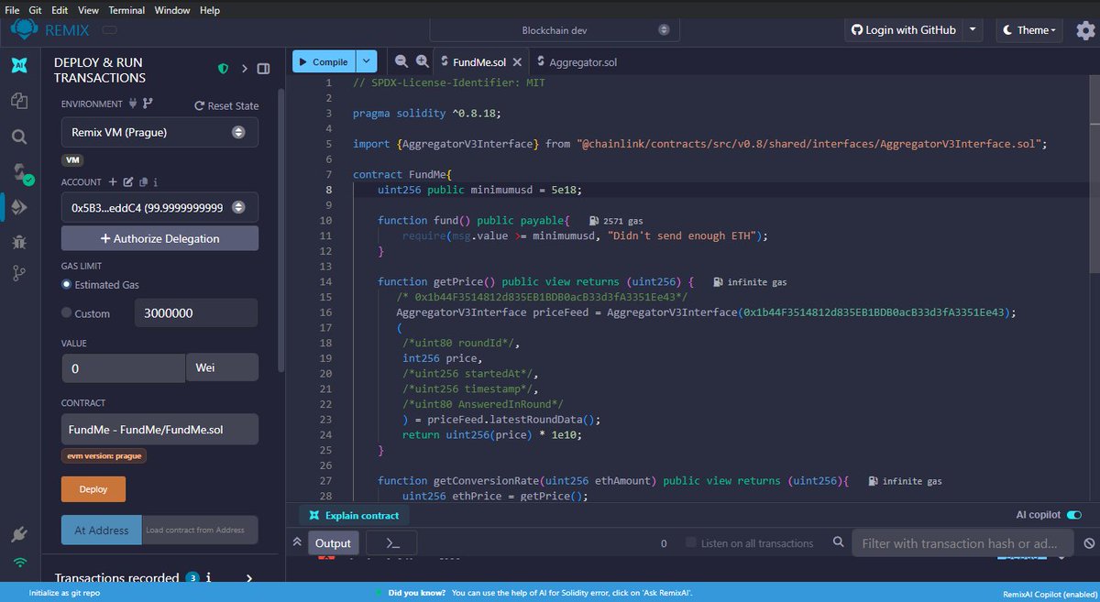Enable Listen on all transactions
This screenshot has height=602, width=1100.
tap(689, 542)
